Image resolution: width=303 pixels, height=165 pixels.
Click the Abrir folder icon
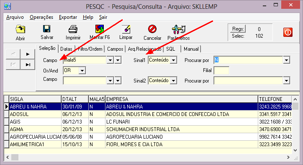coord(20,29)
